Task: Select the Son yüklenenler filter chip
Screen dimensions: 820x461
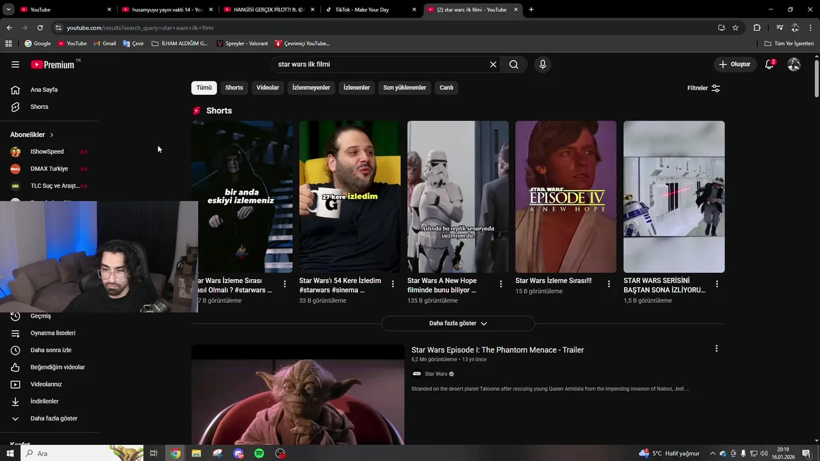Action: pos(404,88)
